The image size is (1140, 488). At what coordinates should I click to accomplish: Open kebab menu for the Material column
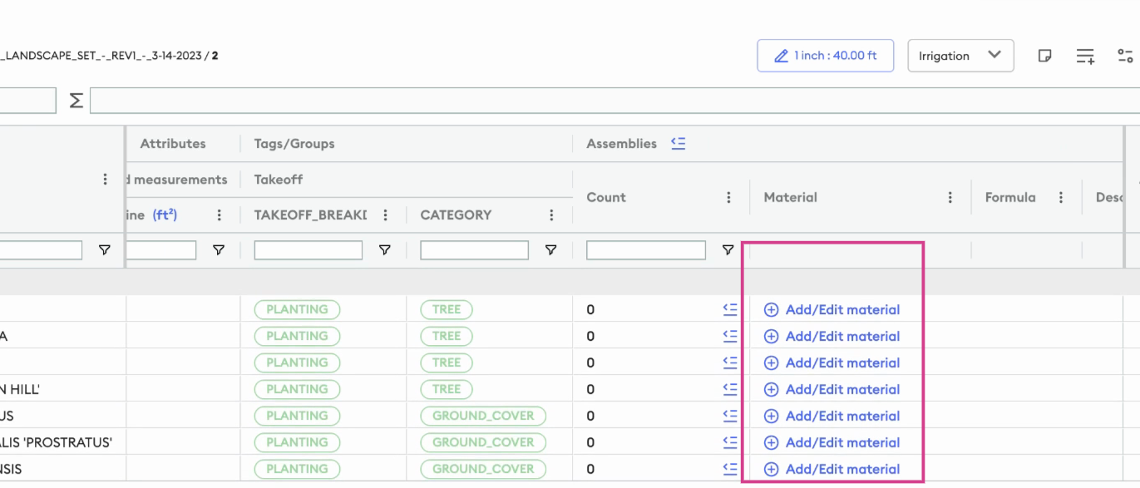click(950, 197)
